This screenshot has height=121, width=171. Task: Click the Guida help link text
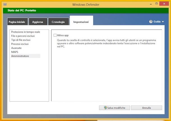pos(157,22)
